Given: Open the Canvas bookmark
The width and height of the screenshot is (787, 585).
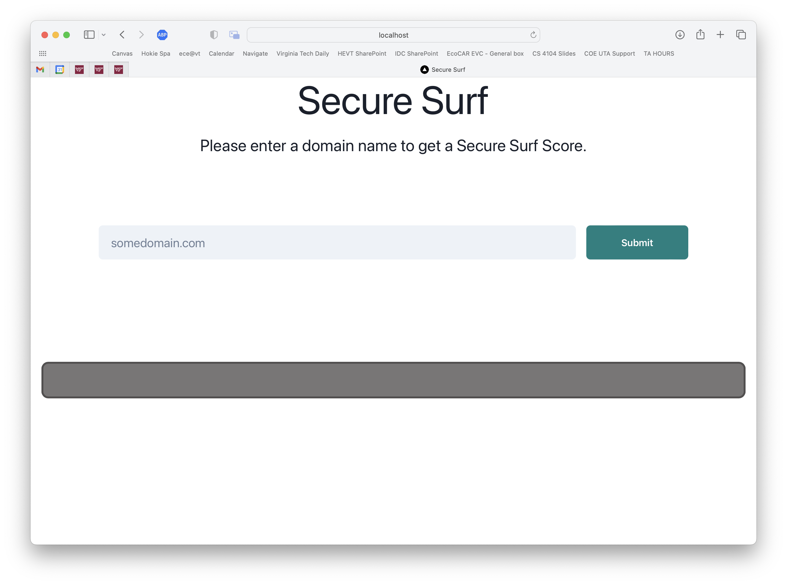Looking at the screenshot, I should pyautogui.click(x=122, y=53).
